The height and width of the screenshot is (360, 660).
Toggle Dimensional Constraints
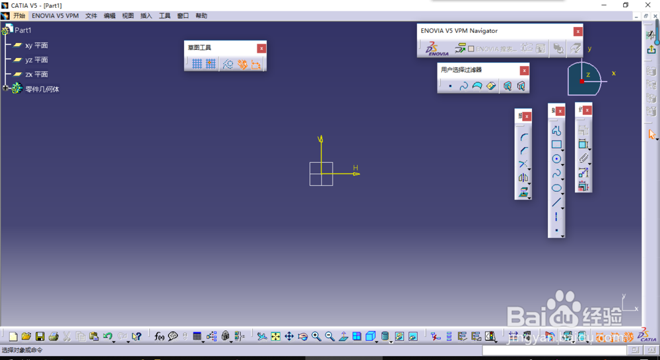256,64
